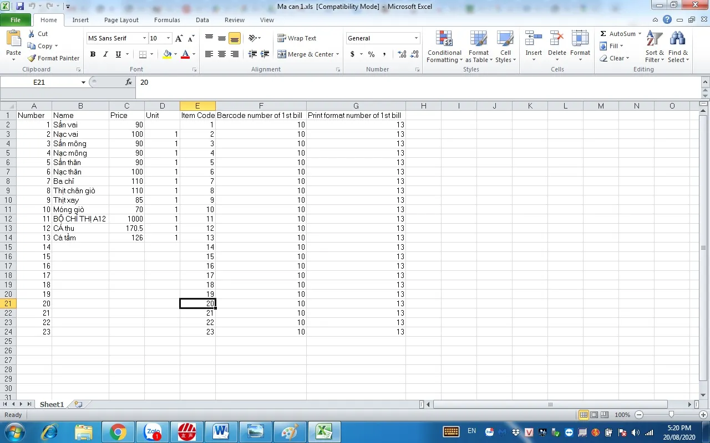Apply Percent Style format

[371, 54]
